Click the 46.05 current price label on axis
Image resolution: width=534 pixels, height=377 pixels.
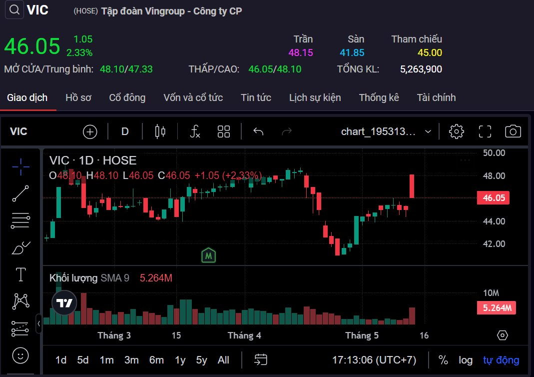pyautogui.click(x=493, y=197)
